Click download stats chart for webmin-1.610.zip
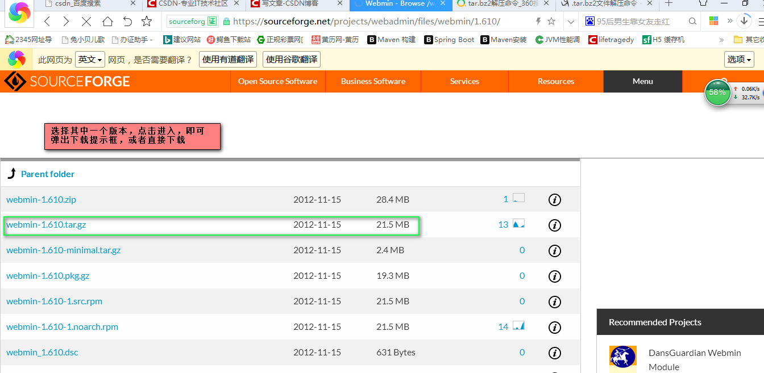The height and width of the screenshot is (373, 764). coord(518,198)
